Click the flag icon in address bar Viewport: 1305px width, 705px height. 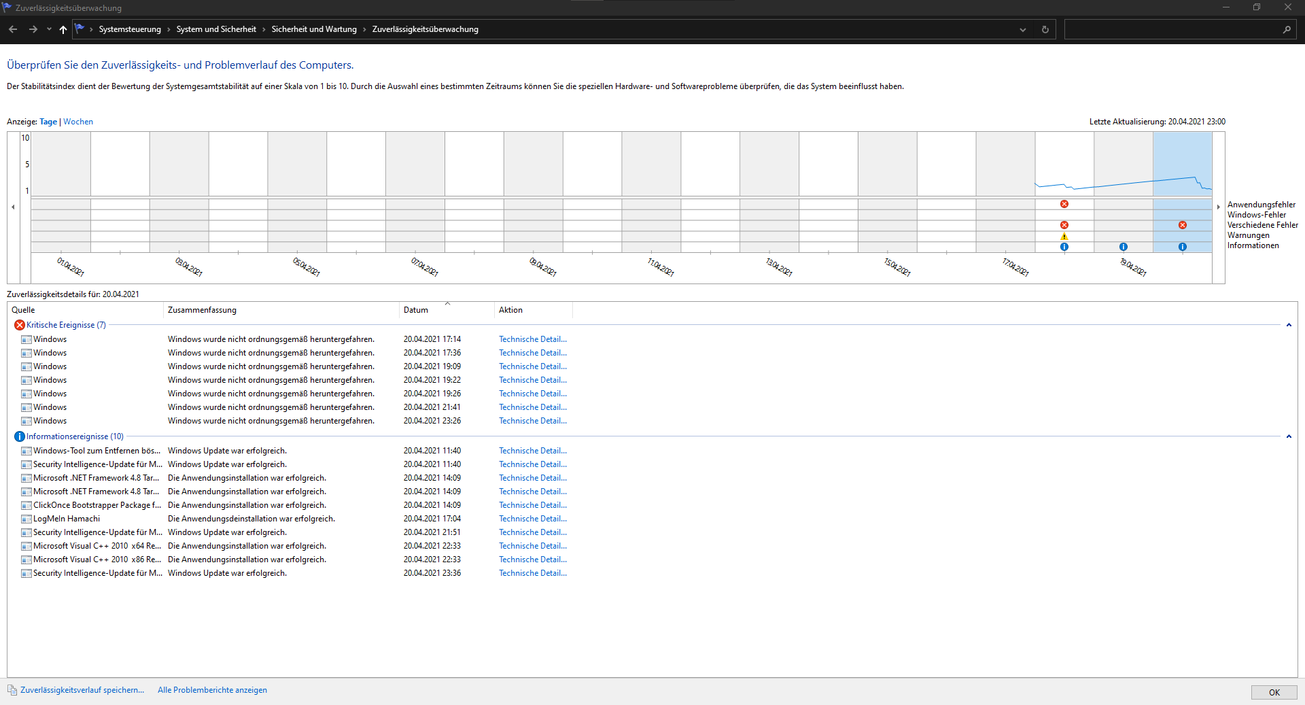point(80,29)
